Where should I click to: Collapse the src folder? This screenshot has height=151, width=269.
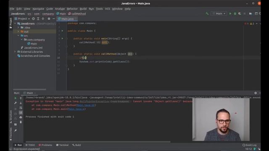click(18, 36)
